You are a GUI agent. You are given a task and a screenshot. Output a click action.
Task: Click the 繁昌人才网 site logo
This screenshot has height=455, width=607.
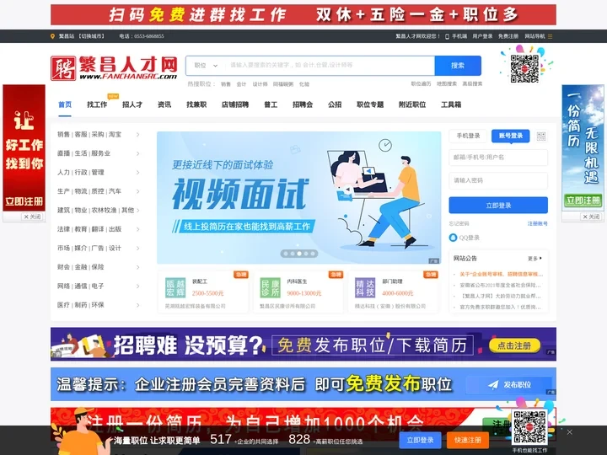pyautogui.click(x=114, y=68)
